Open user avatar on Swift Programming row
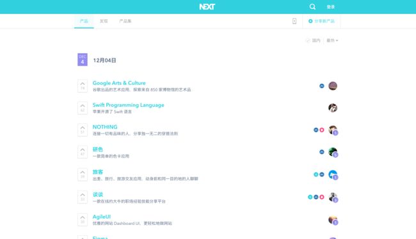The image size is (416, 239). 333,108
